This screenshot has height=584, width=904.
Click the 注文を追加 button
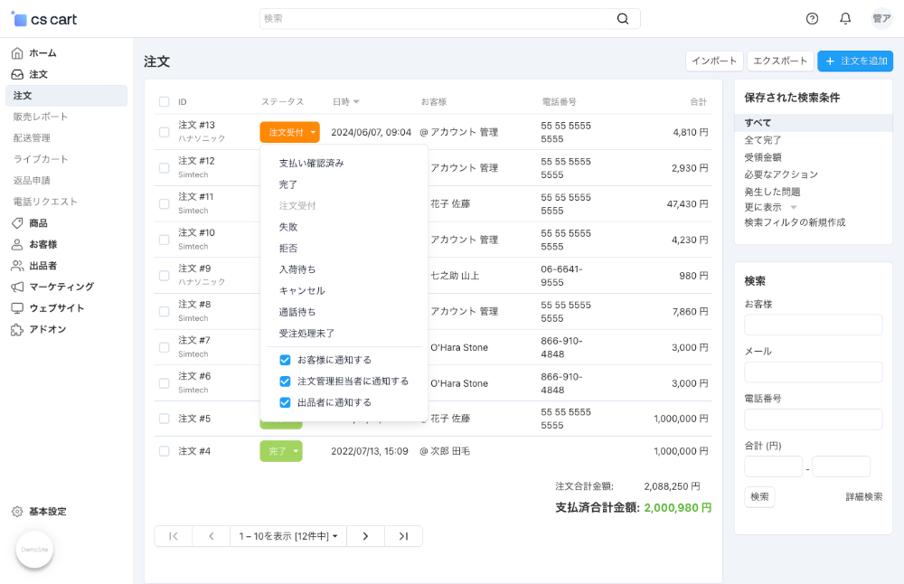click(x=855, y=61)
